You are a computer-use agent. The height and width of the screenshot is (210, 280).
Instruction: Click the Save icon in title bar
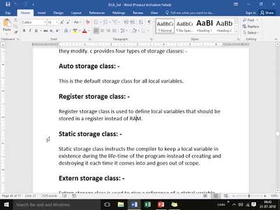(8, 4)
